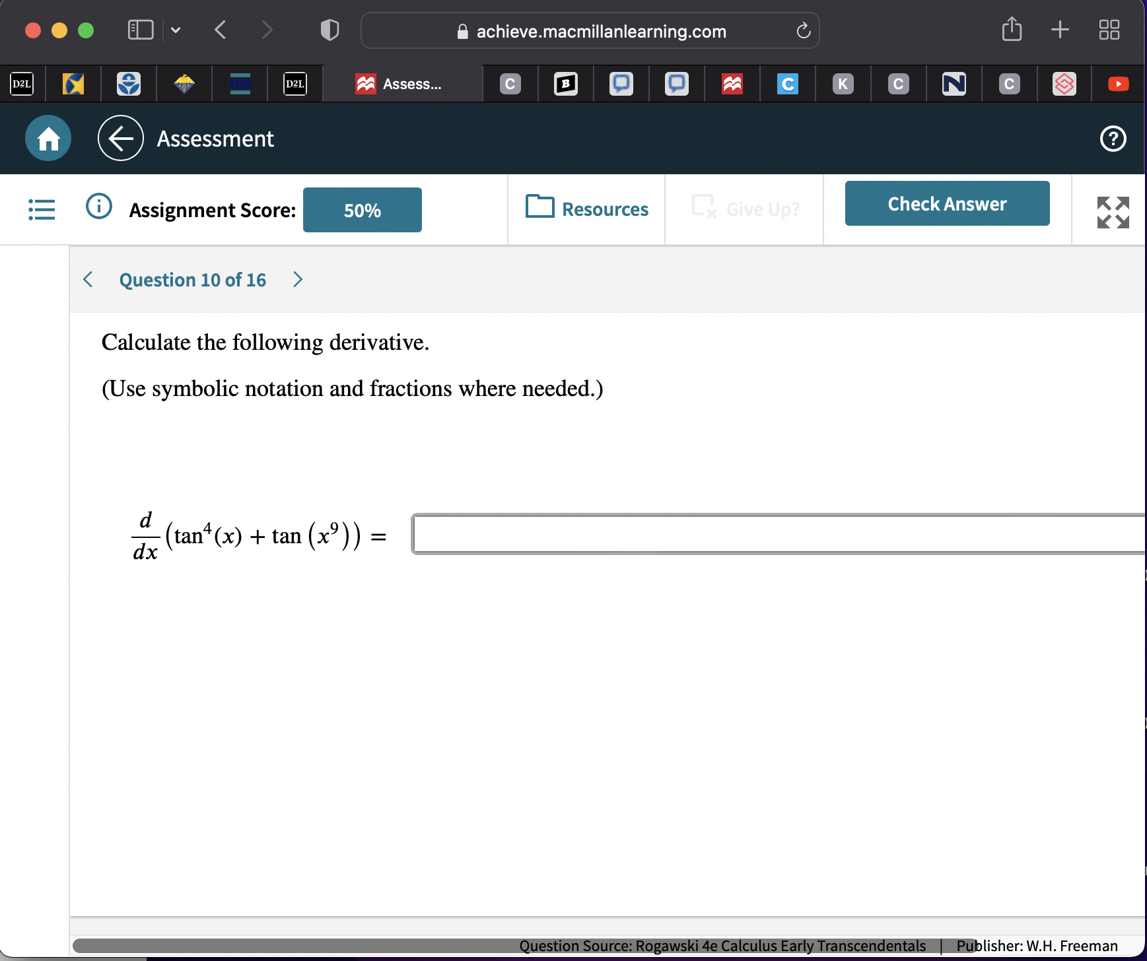Open the question list sidebar icon
Image resolution: width=1147 pixels, height=961 pixels.
pyautogui.click(x=41, y=209)
